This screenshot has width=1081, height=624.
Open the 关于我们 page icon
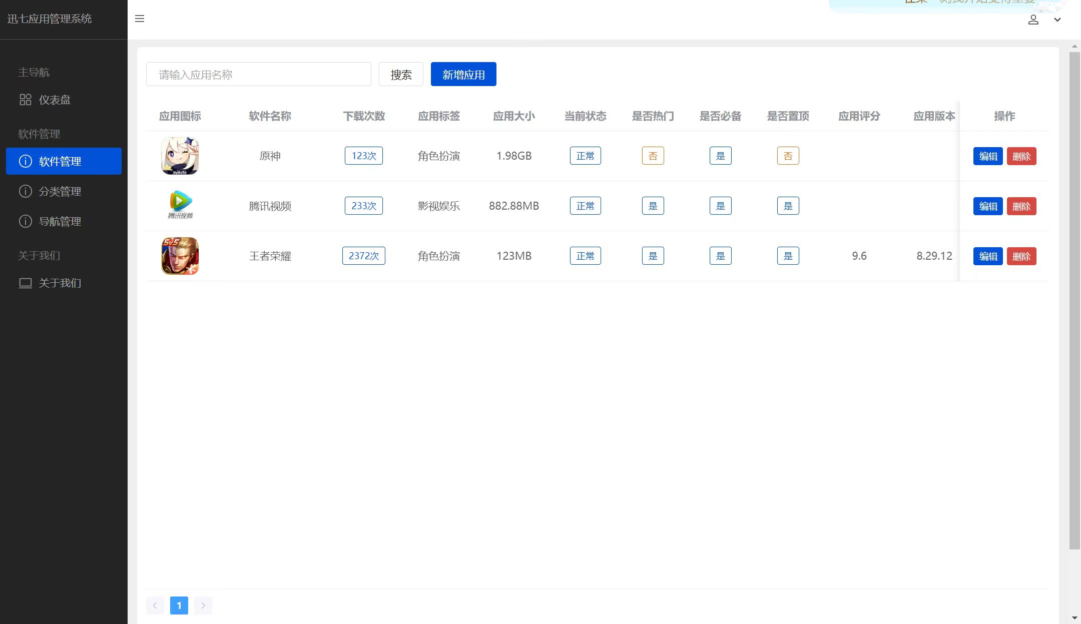coord(26,283)
